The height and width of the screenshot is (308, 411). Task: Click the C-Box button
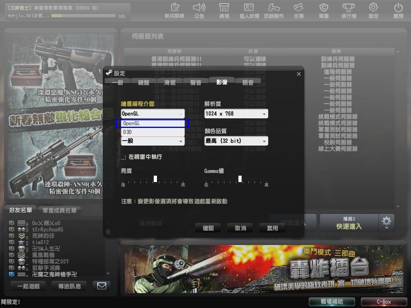(x=384, y=302)
